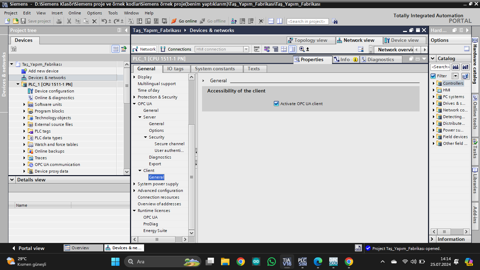Click the zoom magnifier in network toolbar
The height and width of the screenshot is (270, 480).
(302, 49)
